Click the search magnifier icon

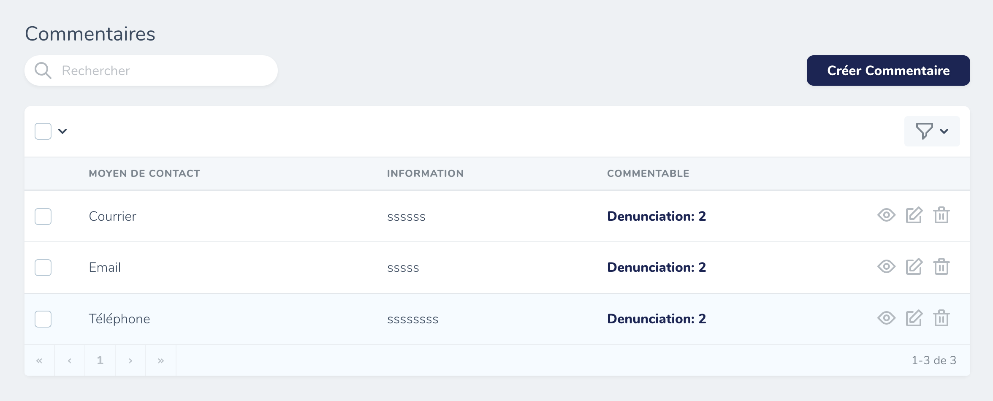coord(43,70)
